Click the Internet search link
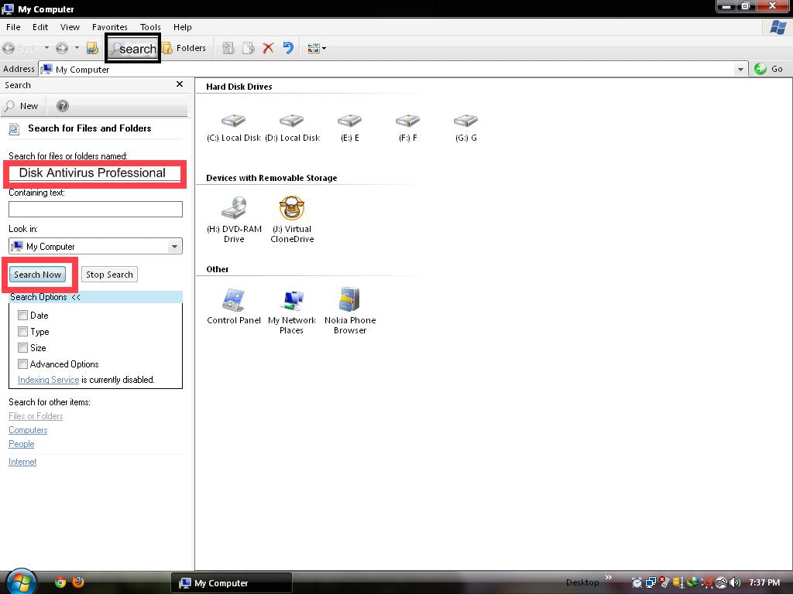Viewport: 793px width, 594px height. (x=22, y=462)
